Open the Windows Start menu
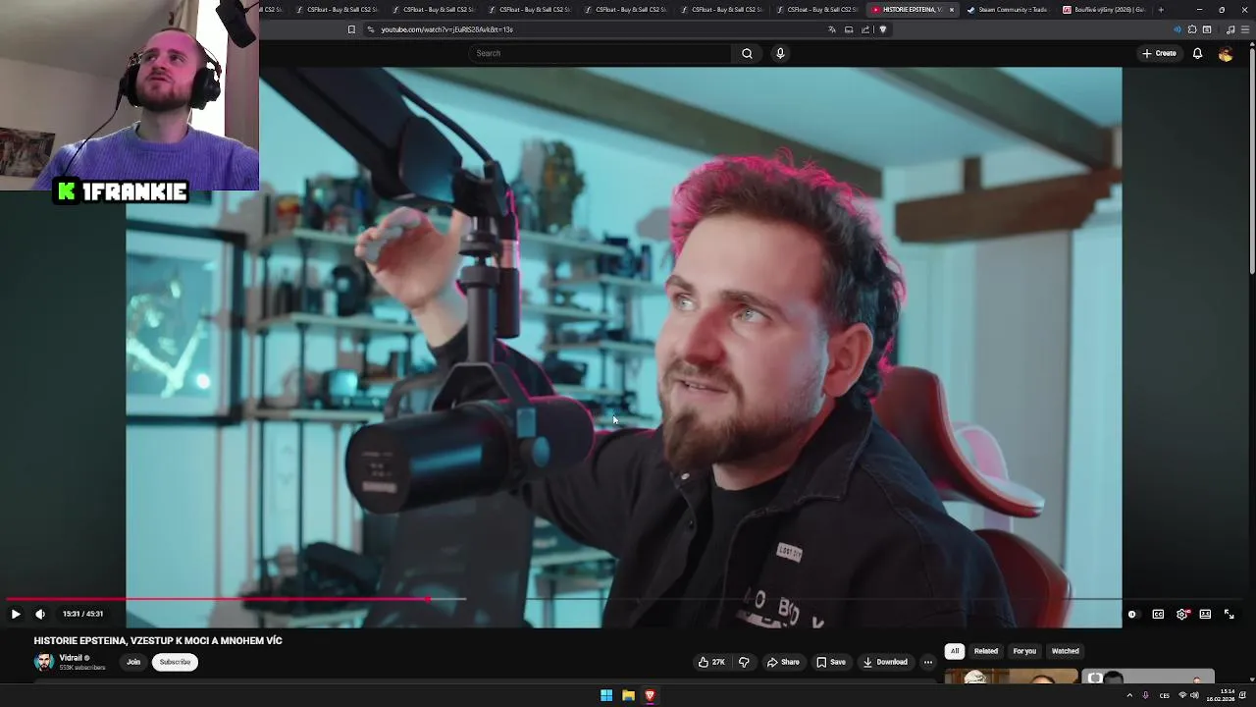This screenshot has height=707, width=1256. point(606,695)
